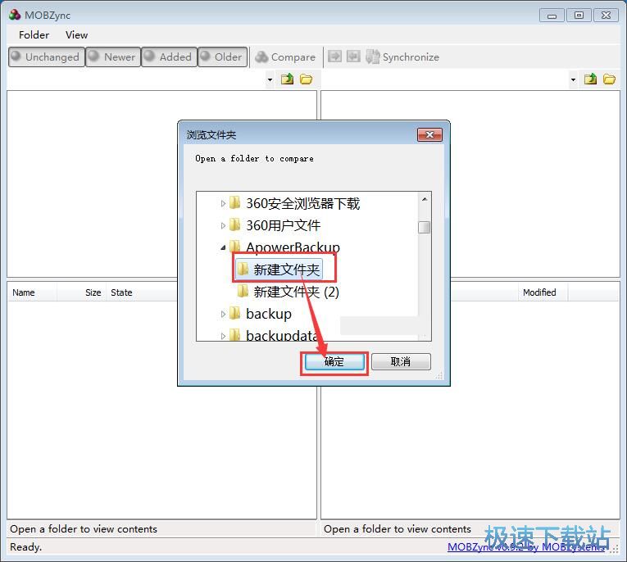Toggle the Added filter button
This screenshot has width=627, height=562.
169,57
